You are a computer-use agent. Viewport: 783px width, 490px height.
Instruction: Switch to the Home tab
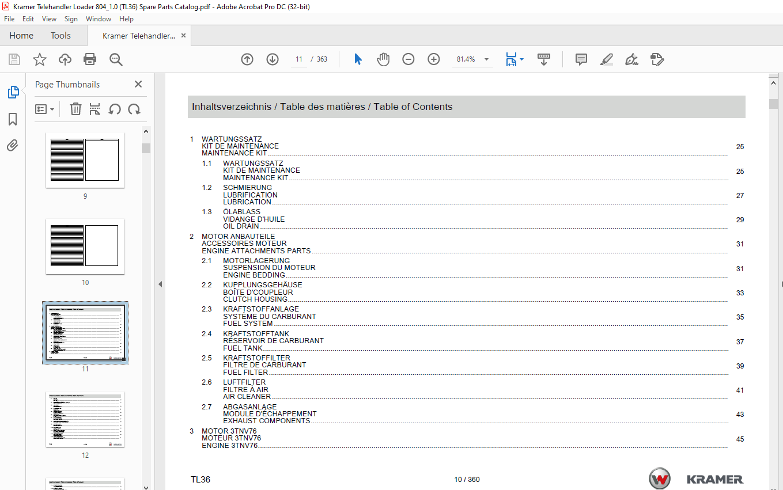click(21, 36)
